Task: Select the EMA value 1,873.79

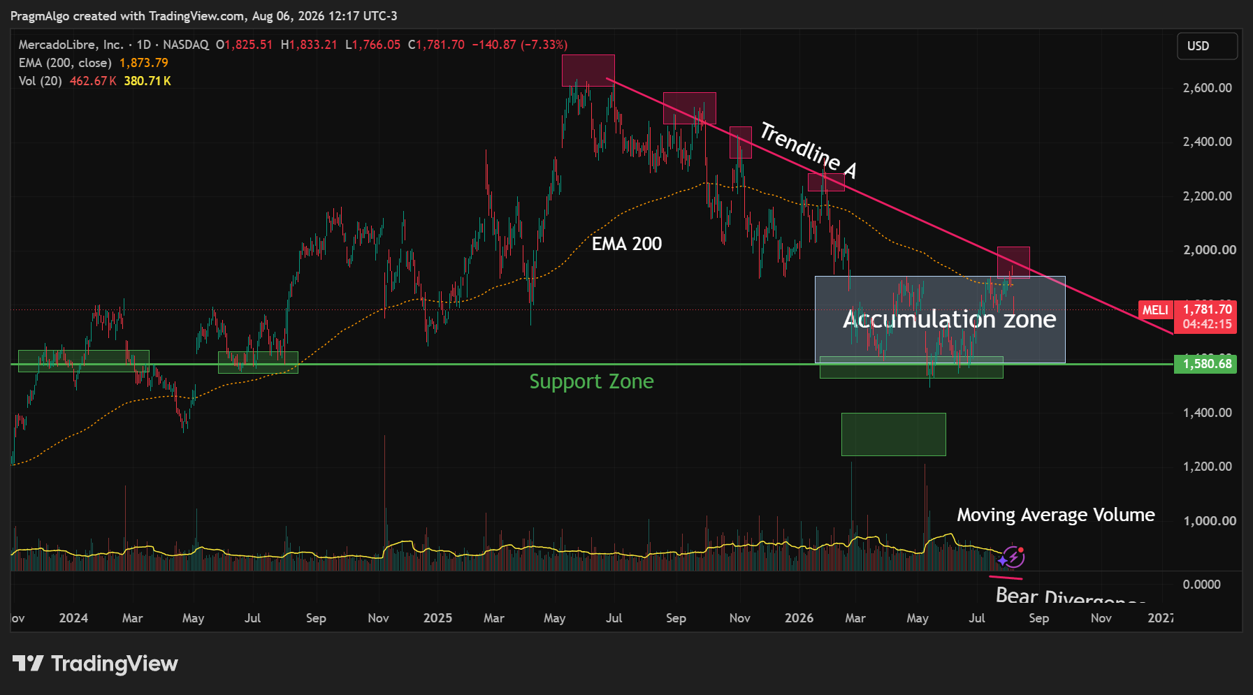Action: tap(144, 63)
